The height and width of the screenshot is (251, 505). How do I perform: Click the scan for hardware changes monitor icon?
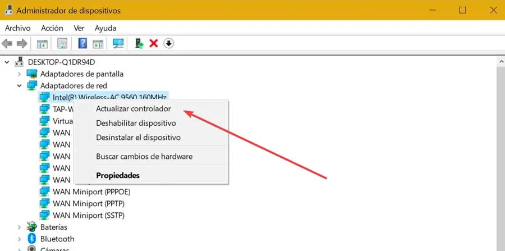pos(118,43)
